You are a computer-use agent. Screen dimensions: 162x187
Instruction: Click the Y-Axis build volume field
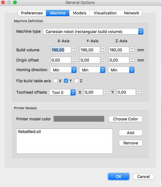(x=90, y=50)
